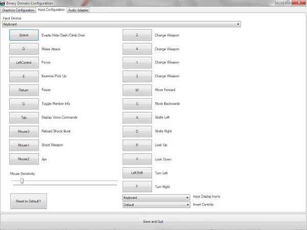Rebind the Melee Attack Q button

point(24,49)
